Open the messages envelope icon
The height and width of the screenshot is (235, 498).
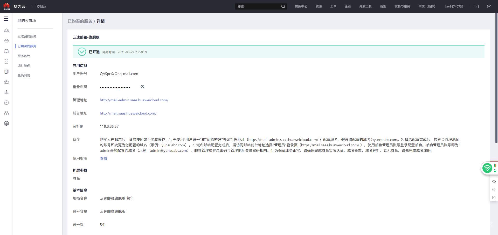click(489, 6)
